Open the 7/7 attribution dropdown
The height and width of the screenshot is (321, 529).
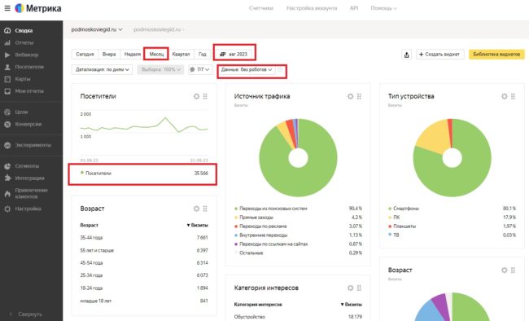(200, 69)
